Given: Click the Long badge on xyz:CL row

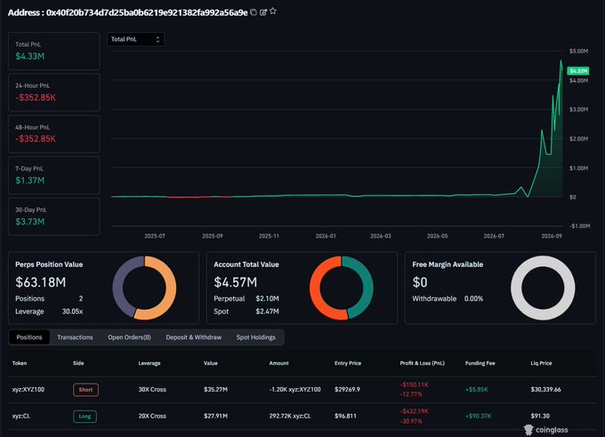Looking at the screenshot, I should pos(85,417).
